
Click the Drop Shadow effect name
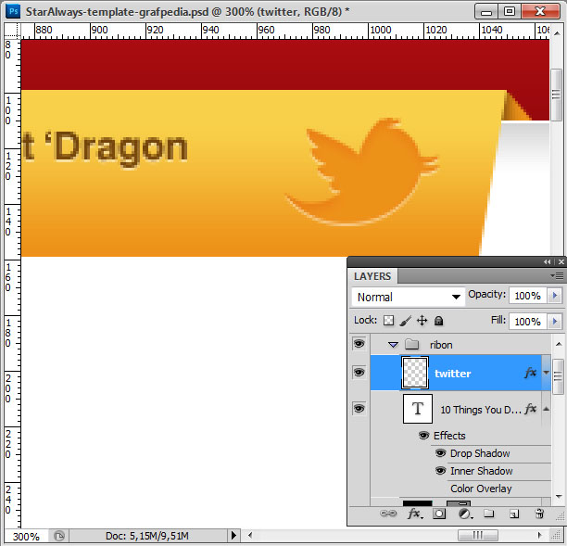480,453
